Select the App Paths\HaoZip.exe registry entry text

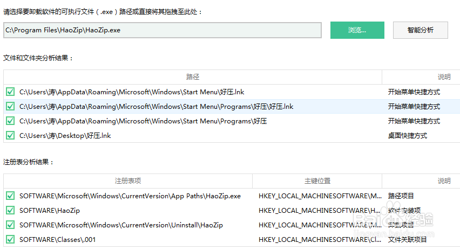pyautogui.click(x=130, y=196)
